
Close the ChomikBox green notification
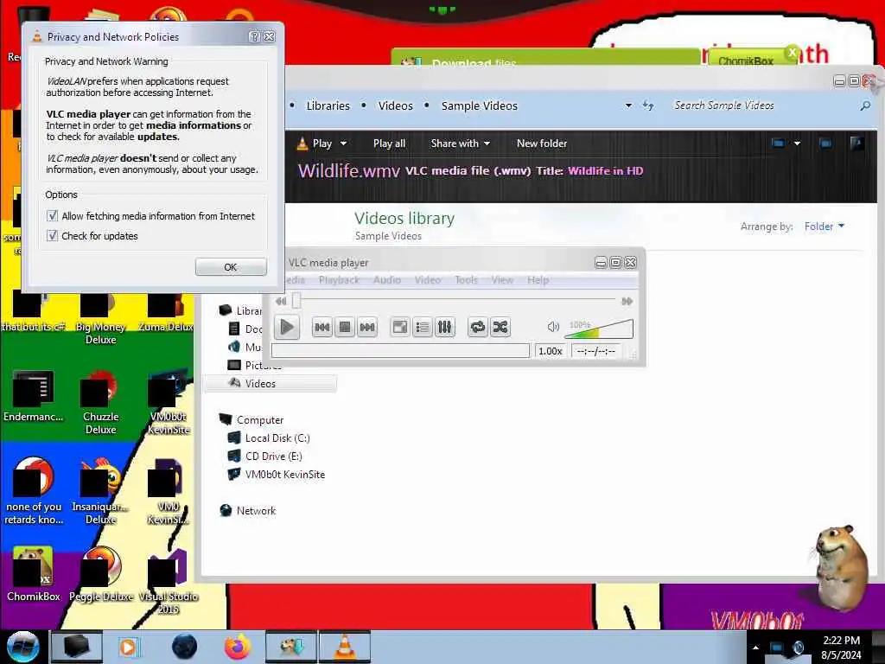[x=793, y=53]
